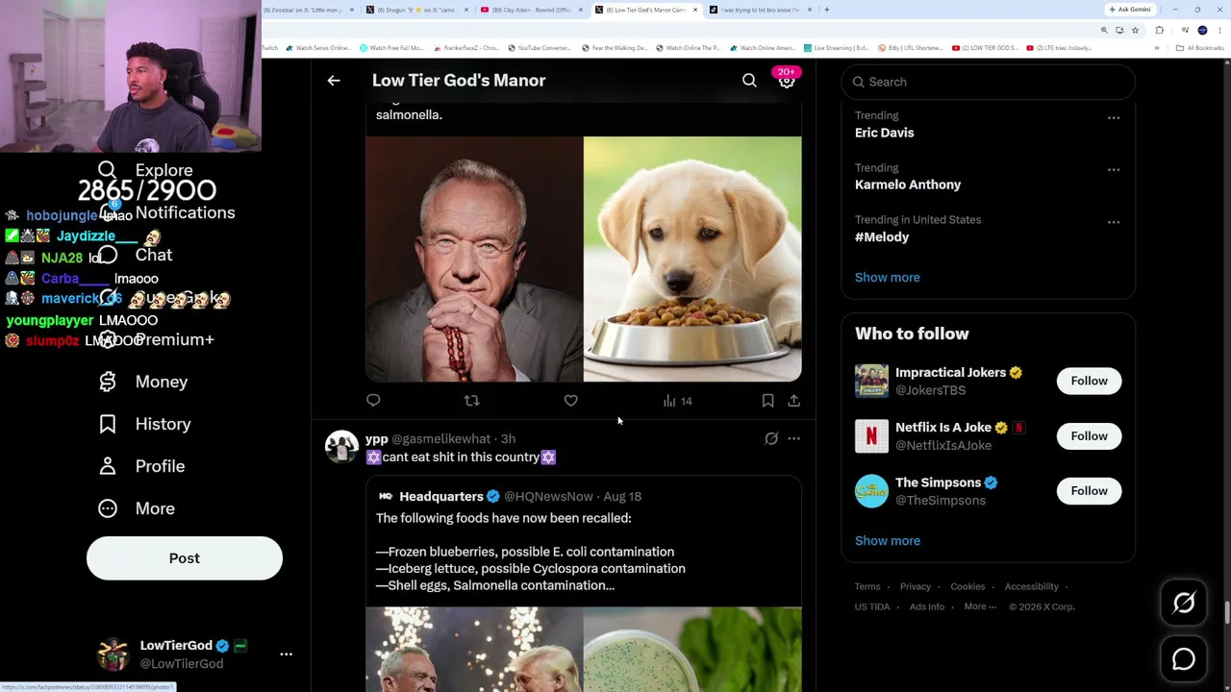View analytics showing 14 views
1231x692 pixels.
[x=678, y=401]
